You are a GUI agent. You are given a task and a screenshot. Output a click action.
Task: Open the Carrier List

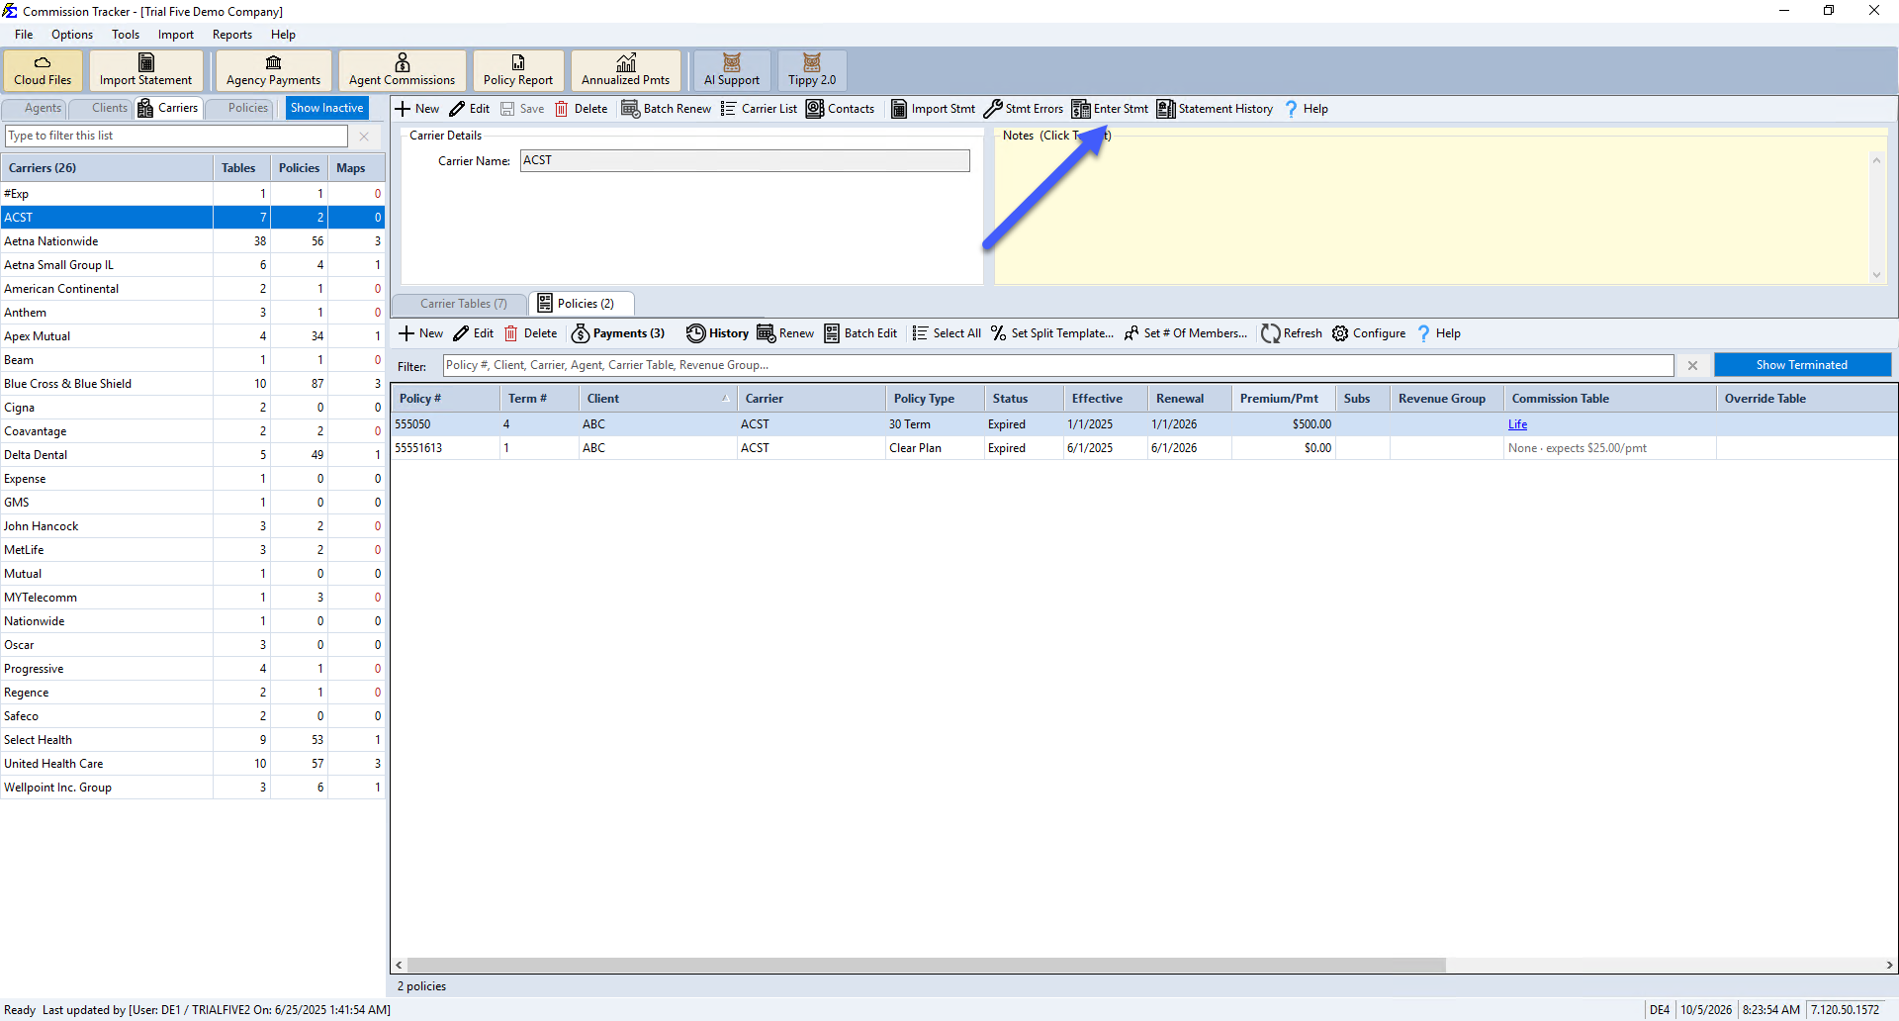click(x=759, y=109)
